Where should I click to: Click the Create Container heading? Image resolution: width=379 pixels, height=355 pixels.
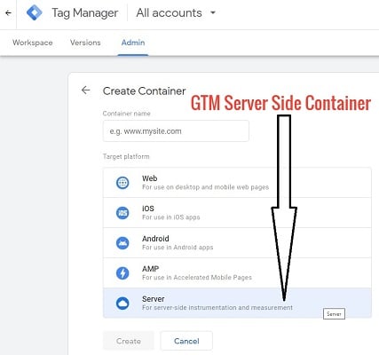click(x=144, y=91)
